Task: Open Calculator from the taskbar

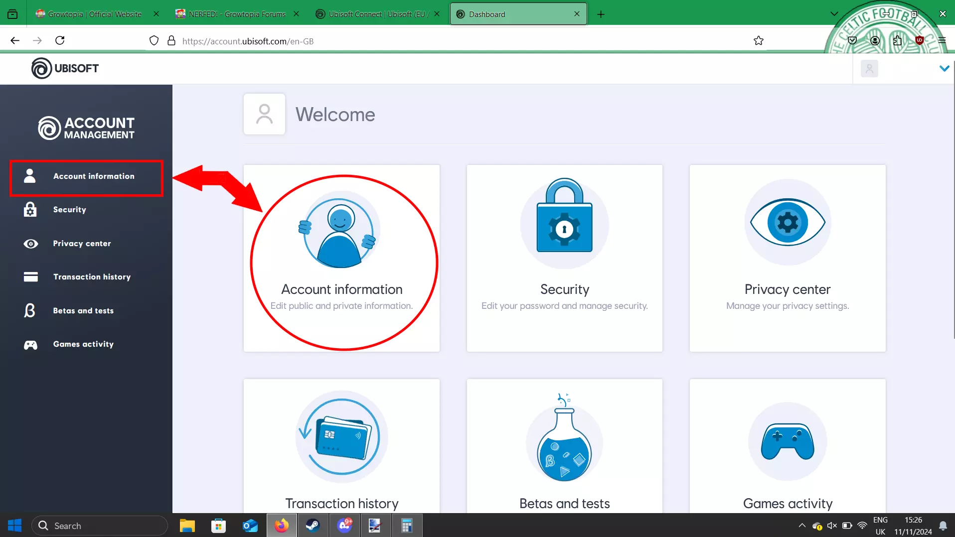Action: [407, 526]
